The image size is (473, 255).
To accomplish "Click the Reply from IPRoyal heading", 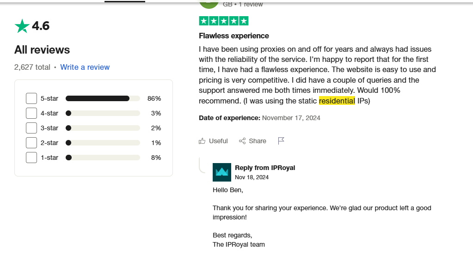I will point(265,168).
